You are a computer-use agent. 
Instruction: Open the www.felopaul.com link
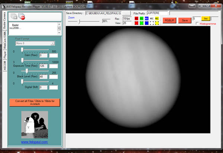34,142
